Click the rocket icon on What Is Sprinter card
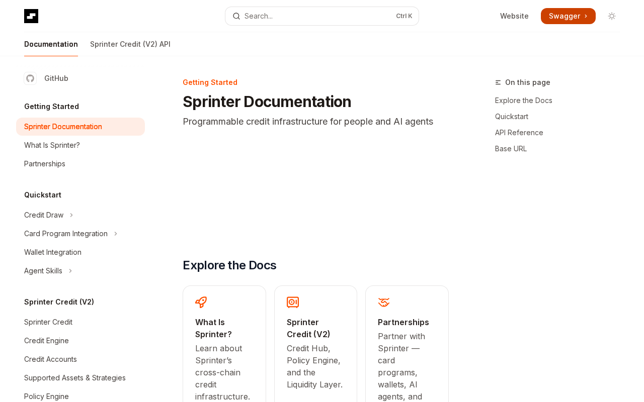This screenshot has width=644, height=402. [x=201, y=302]
